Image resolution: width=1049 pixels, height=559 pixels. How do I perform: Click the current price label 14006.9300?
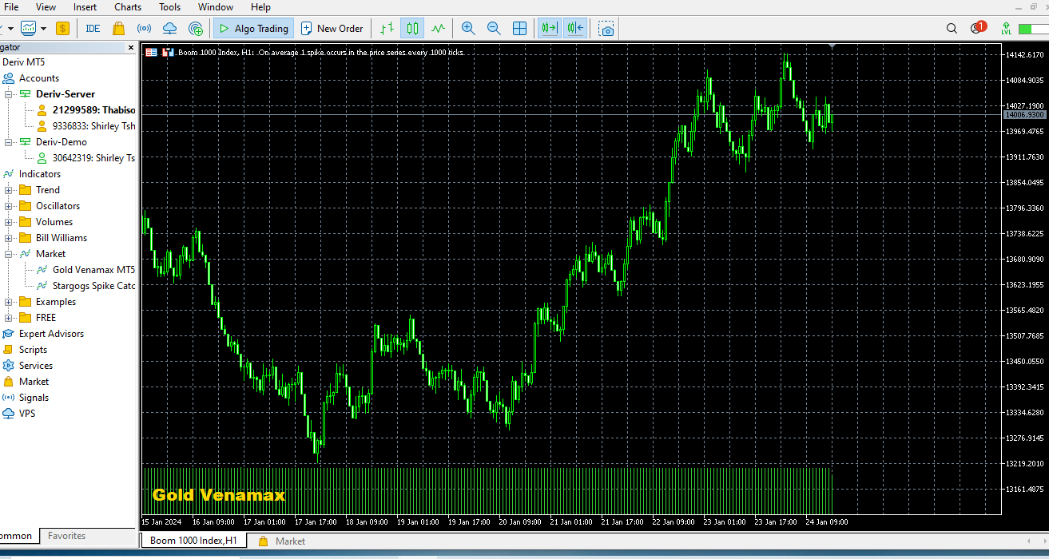coord(1024,115)
